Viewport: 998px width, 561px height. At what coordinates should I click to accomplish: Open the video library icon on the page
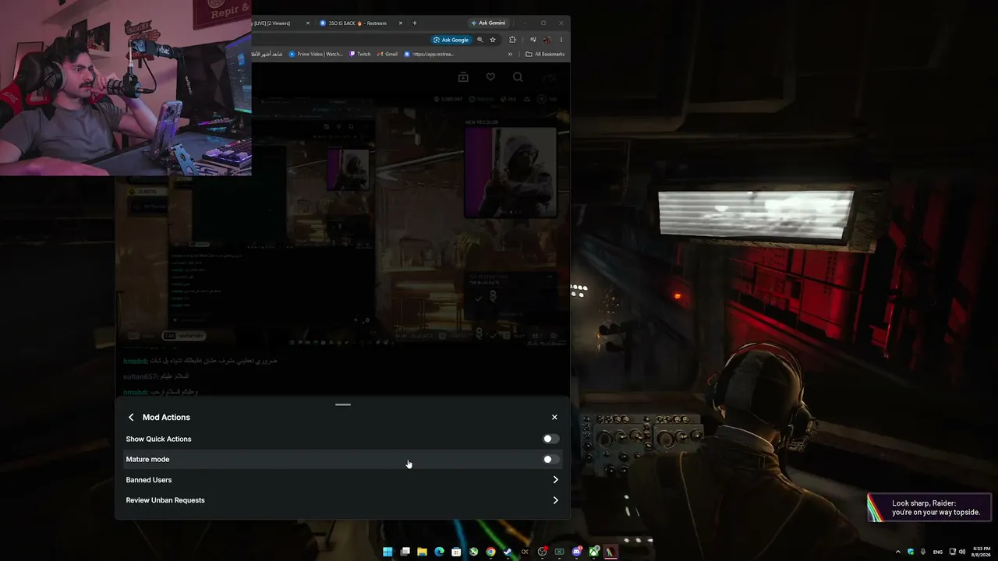(x=463, y=77)
